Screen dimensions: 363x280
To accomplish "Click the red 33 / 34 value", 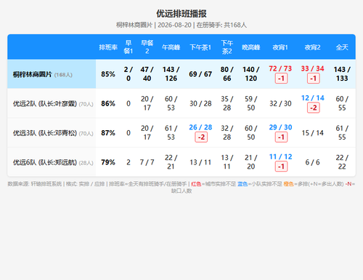I will [x=312, y=68].
